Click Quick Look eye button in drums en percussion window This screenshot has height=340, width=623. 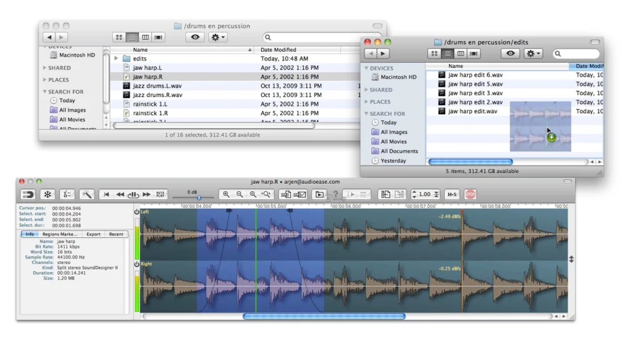click(x=195, y=37)
